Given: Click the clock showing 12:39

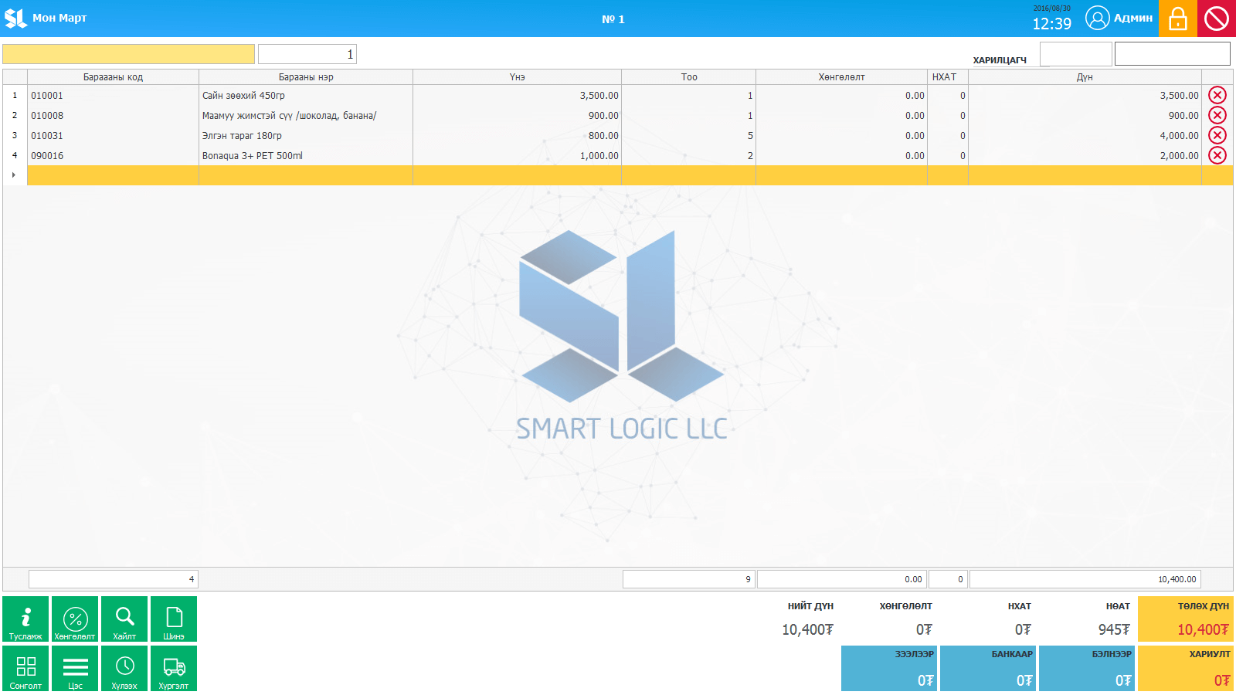Looking at the screenshot, I should [x=1052, y=23].
